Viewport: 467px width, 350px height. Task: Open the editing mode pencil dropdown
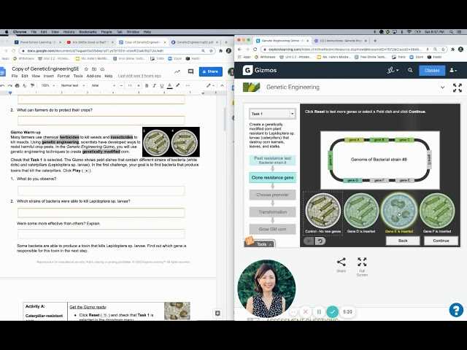[210, 85]
